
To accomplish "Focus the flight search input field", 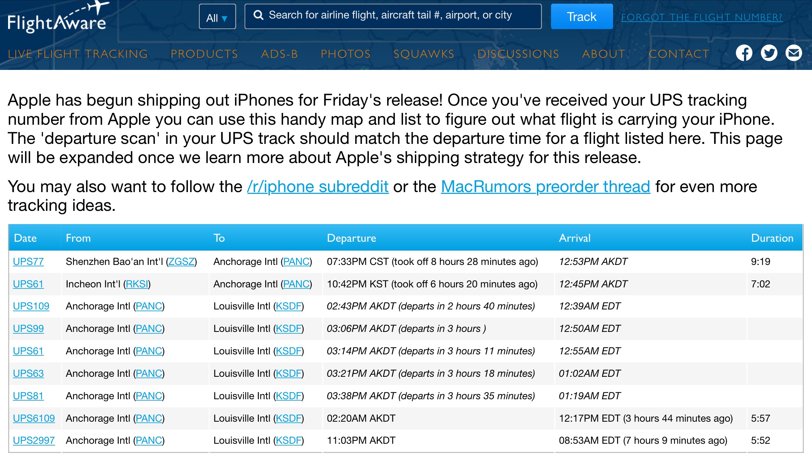I will coord(393,16).
